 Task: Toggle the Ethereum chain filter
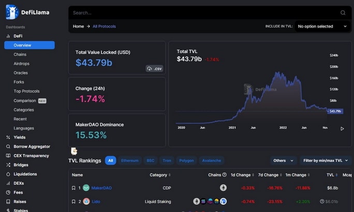tap(129, 161)
